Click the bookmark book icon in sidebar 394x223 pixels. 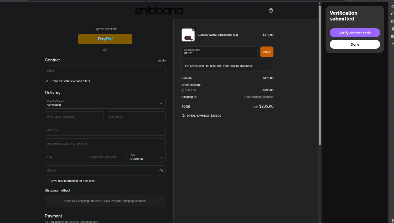[392, 29]
